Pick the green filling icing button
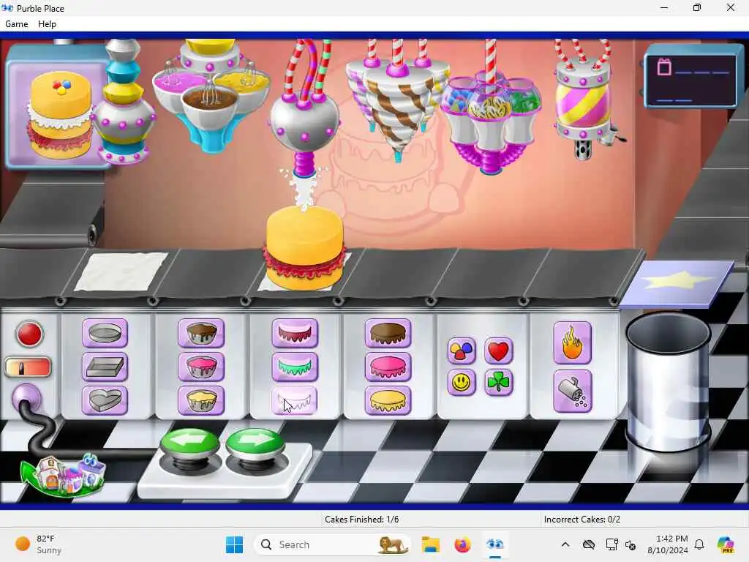This screenshot has width=749, height=562. pos(295,367)
